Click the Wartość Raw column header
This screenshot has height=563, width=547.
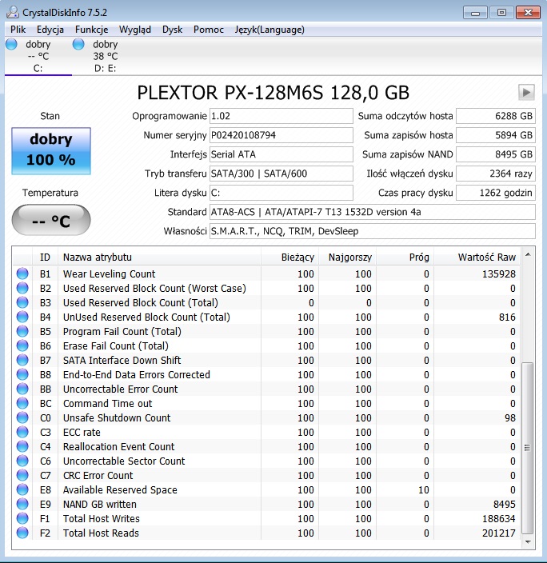[477, 257]
